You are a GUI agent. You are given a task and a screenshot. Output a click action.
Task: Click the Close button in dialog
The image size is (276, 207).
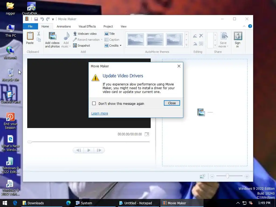[x=172, y=103]
